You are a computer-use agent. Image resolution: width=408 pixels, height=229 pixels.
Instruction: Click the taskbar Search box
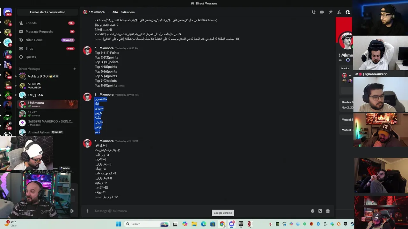[x=147, y=224]
